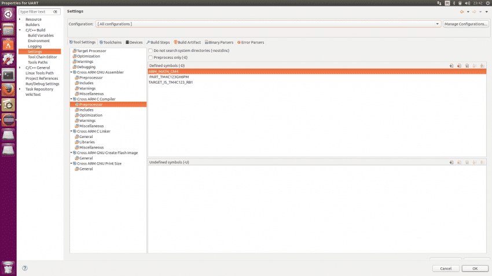
Task: Edit the selected defined symbol
Action: pyautogui.click(x=467, y=66)
